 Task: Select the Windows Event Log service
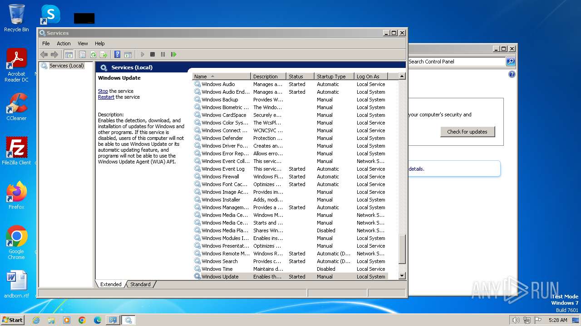(x=290, y=169)
